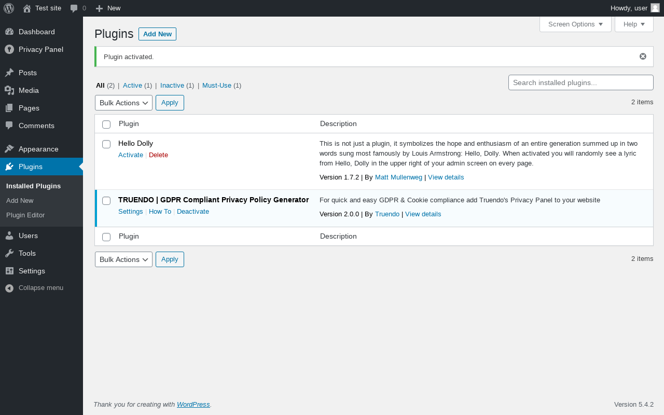View details for TRUENDO plugin
Image resolution: width=664 pixels, height=415 pixels.
(x=423, y=214)
